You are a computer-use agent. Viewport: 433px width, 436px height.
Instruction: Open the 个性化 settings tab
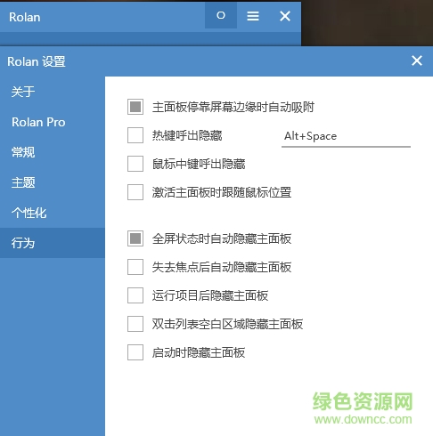[53, 213]
